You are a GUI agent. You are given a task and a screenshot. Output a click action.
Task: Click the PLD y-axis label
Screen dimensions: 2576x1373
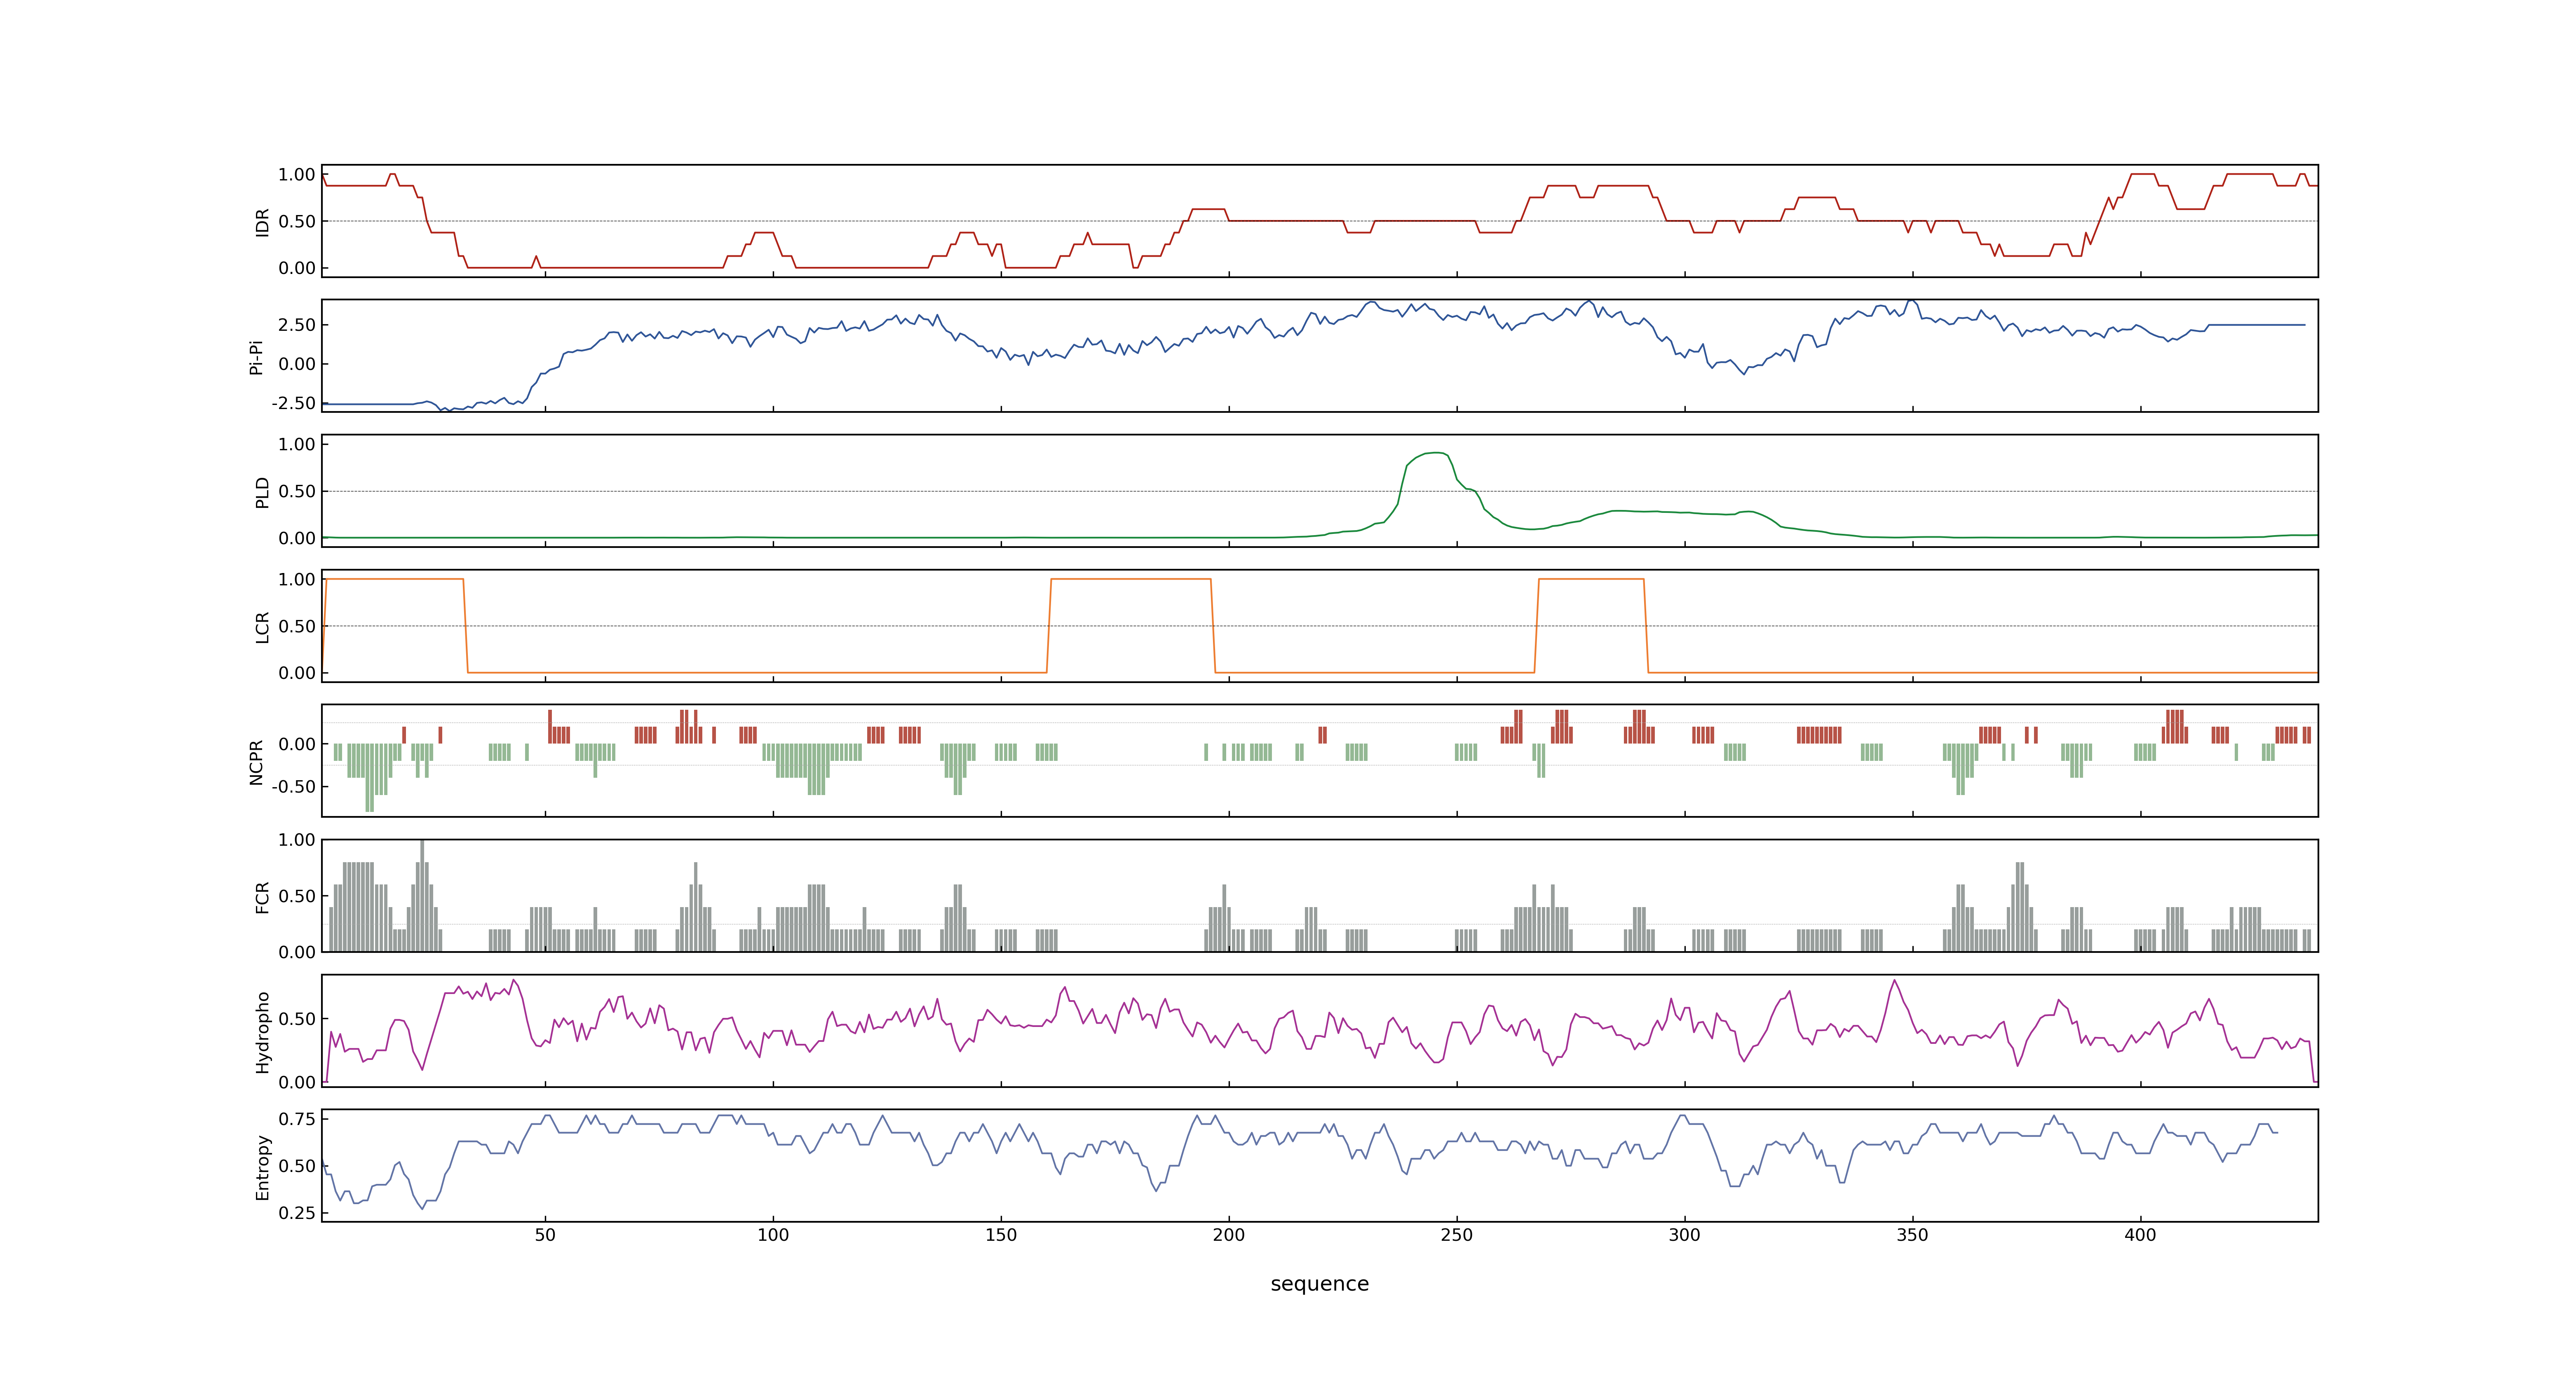(262, 491)
